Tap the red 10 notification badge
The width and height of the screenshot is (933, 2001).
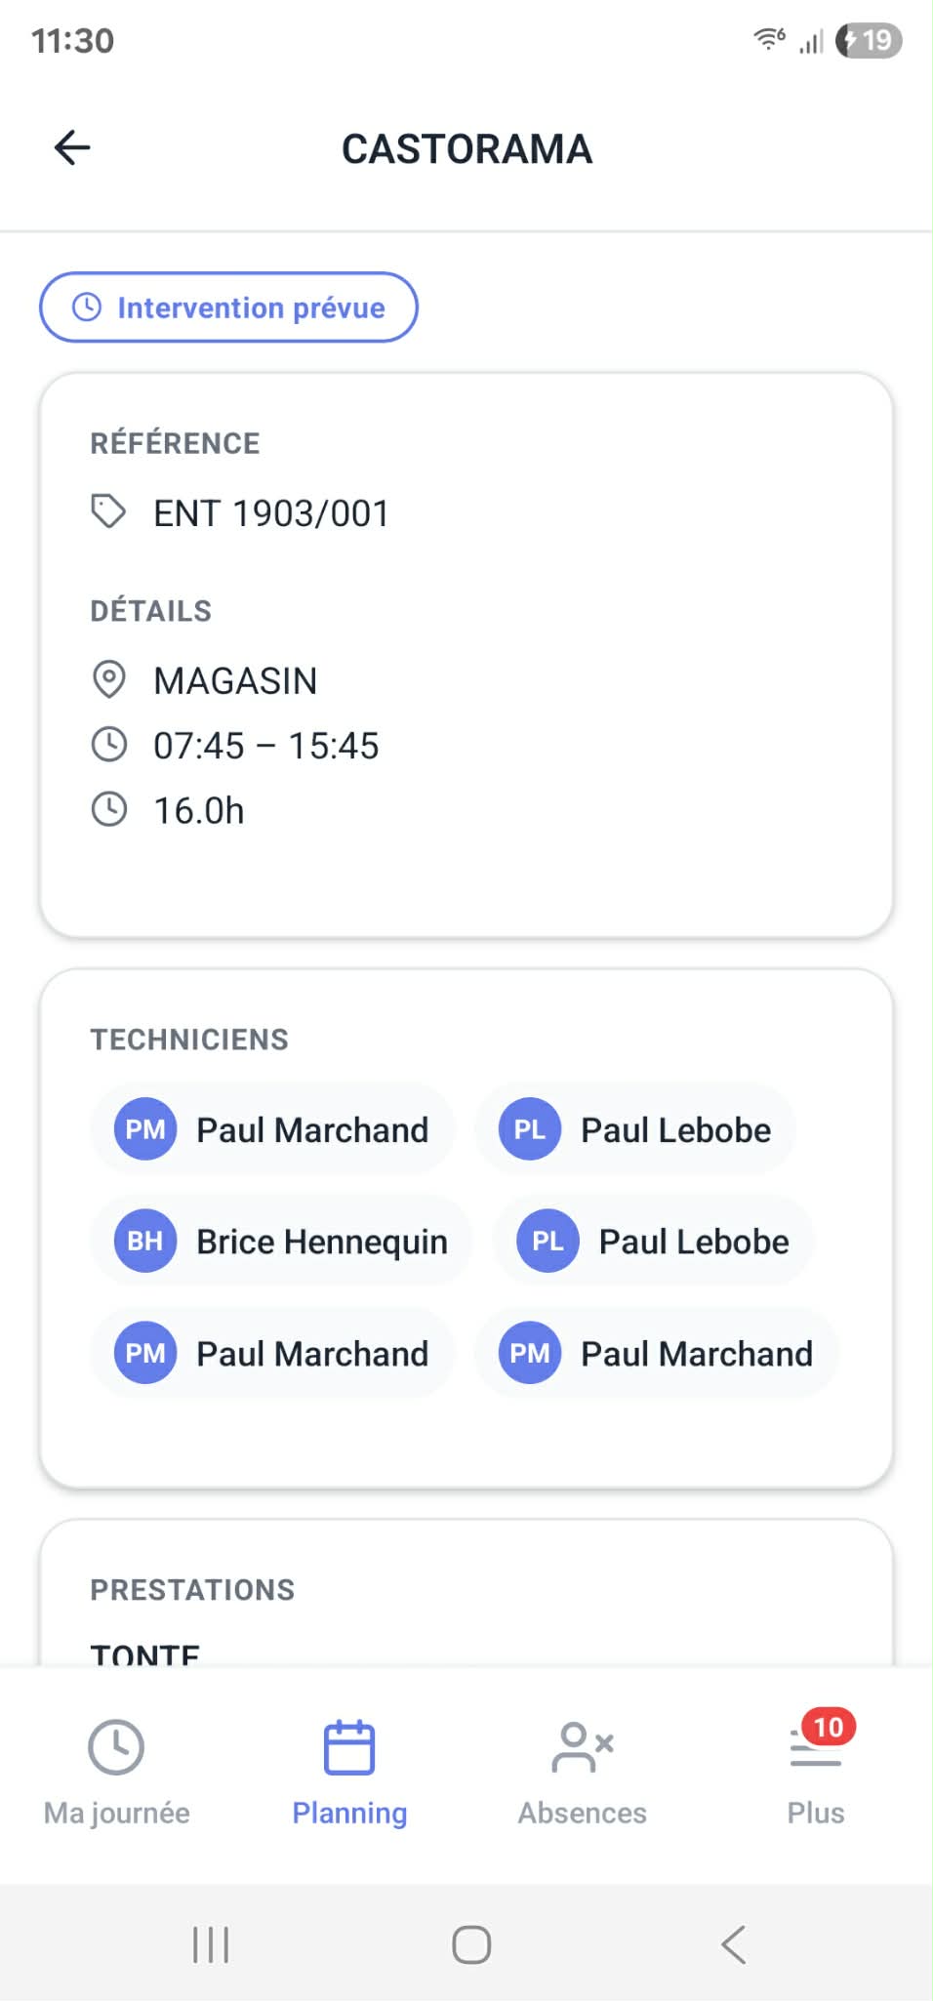(x=829, y=1727)
